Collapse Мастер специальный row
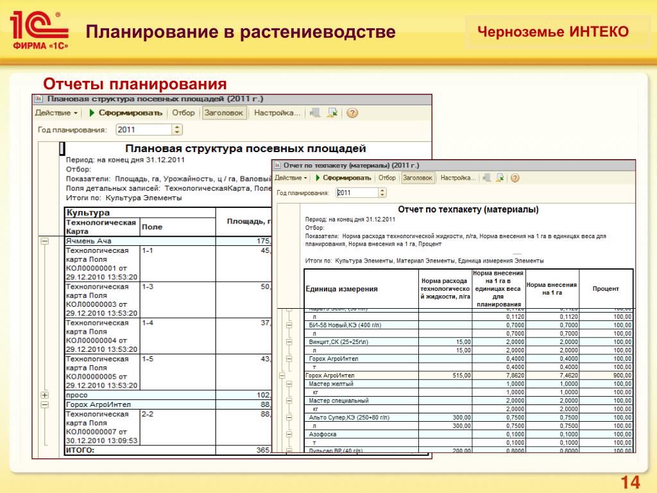The width and height of the screenshot is (657, 493). click(x=289, y=401)
